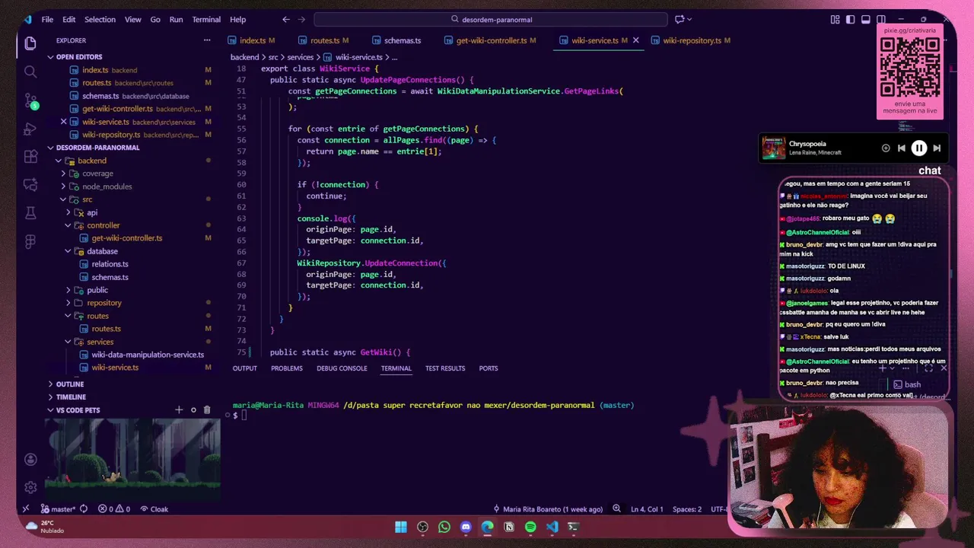Open errors and warnings count in status bar
The width and height of the screenshot is (974, 548).
point(114,509)
